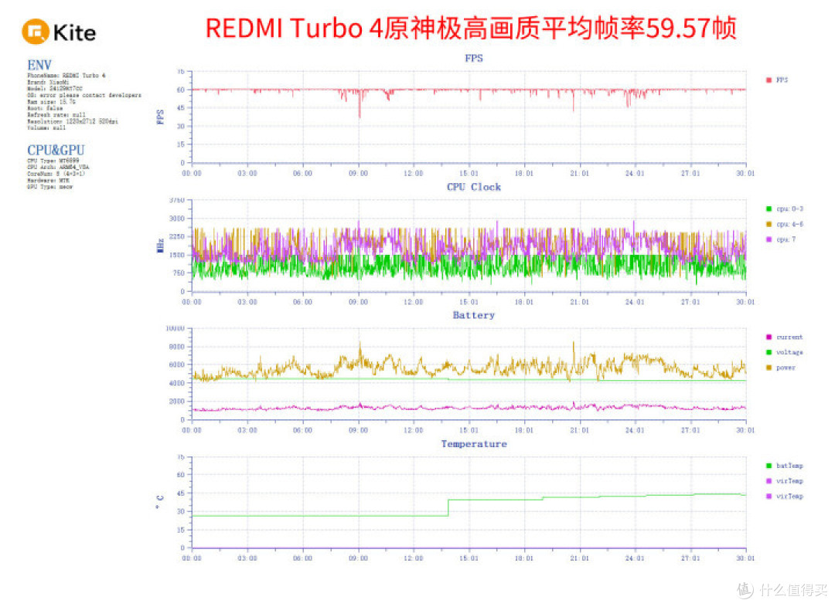Select the PhoneName: REDMI Turbo 4 line
The height and width of the screenshot is (607, 835).
[66, 76]
